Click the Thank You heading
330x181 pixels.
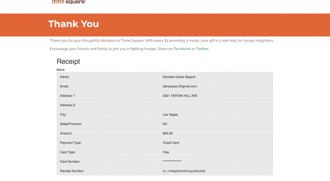click(73, 24)
